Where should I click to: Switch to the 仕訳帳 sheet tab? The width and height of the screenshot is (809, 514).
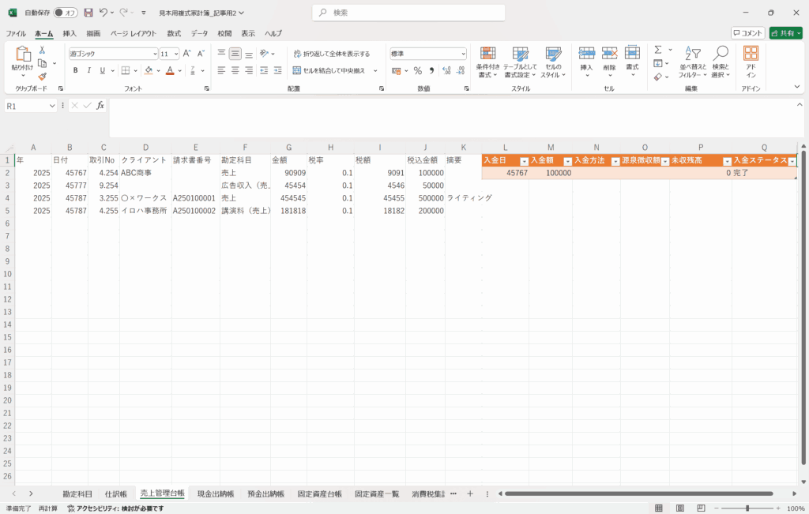(x=116, y=494)
